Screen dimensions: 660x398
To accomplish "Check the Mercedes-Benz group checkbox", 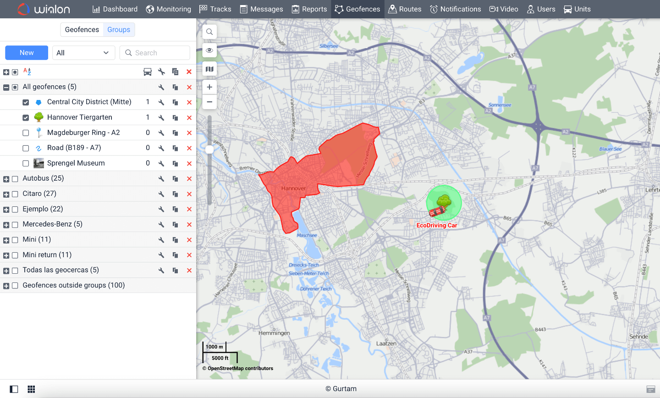I will click(14, 224).
